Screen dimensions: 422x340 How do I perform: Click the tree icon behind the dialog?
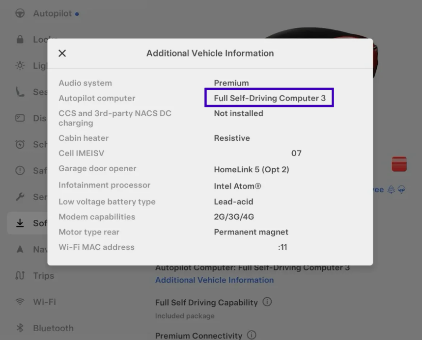coord(391,189)
